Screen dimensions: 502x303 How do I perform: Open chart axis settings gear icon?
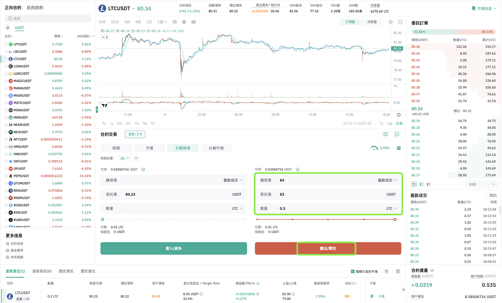click(x=399, y=115)
